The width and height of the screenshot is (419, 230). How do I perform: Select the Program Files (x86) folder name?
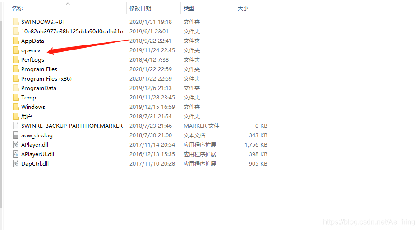pyautogui.click(x=46, y=79)
